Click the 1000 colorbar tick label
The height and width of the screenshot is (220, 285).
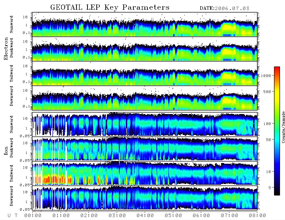pos(266,76)
